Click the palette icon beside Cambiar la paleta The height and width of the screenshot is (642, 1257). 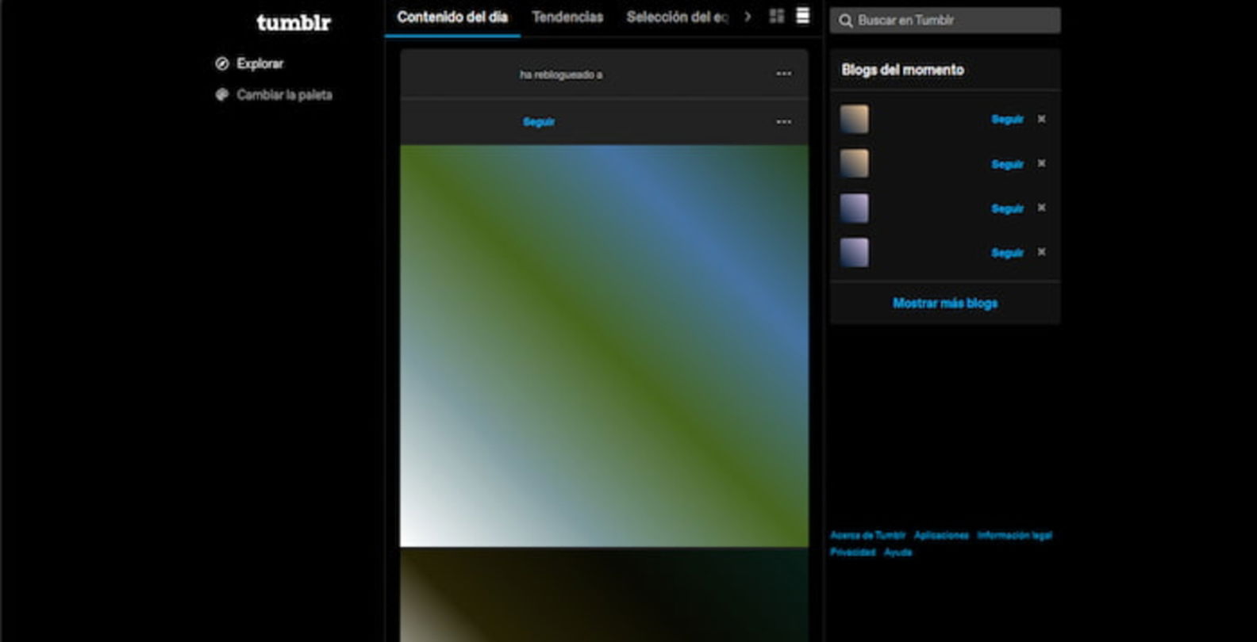pos(222,94)
